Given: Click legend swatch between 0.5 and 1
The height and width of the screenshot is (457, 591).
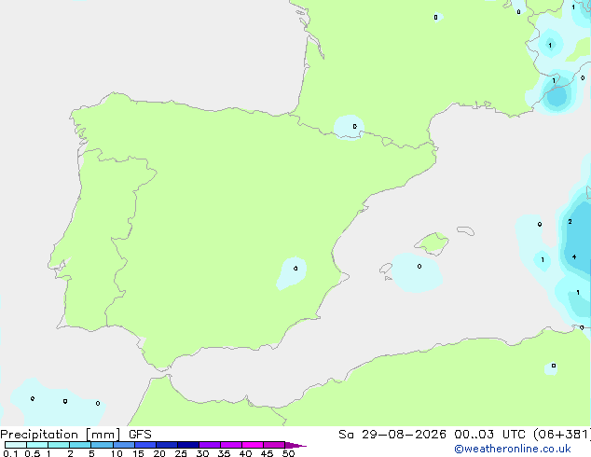Looking at the screenshot, I should click(x=37, y=445).
